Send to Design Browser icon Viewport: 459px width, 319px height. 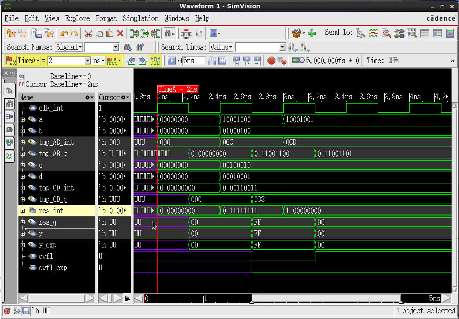(361, 33)
